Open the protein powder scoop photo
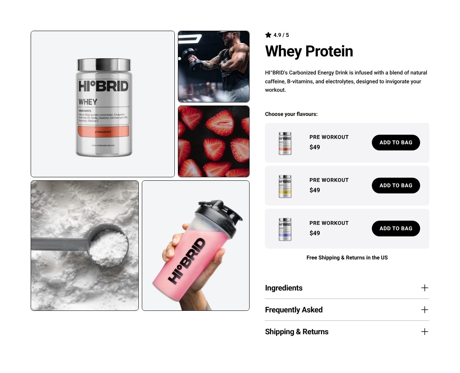The width and height of the screenshot is (460, 373). click(x=85, y=246)
